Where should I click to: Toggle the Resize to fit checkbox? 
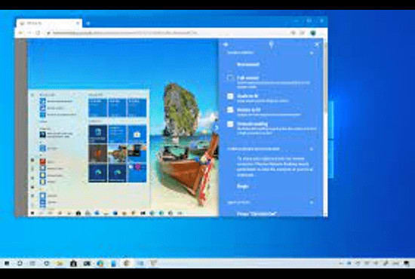pyautogui.click(x=230, y=110)
